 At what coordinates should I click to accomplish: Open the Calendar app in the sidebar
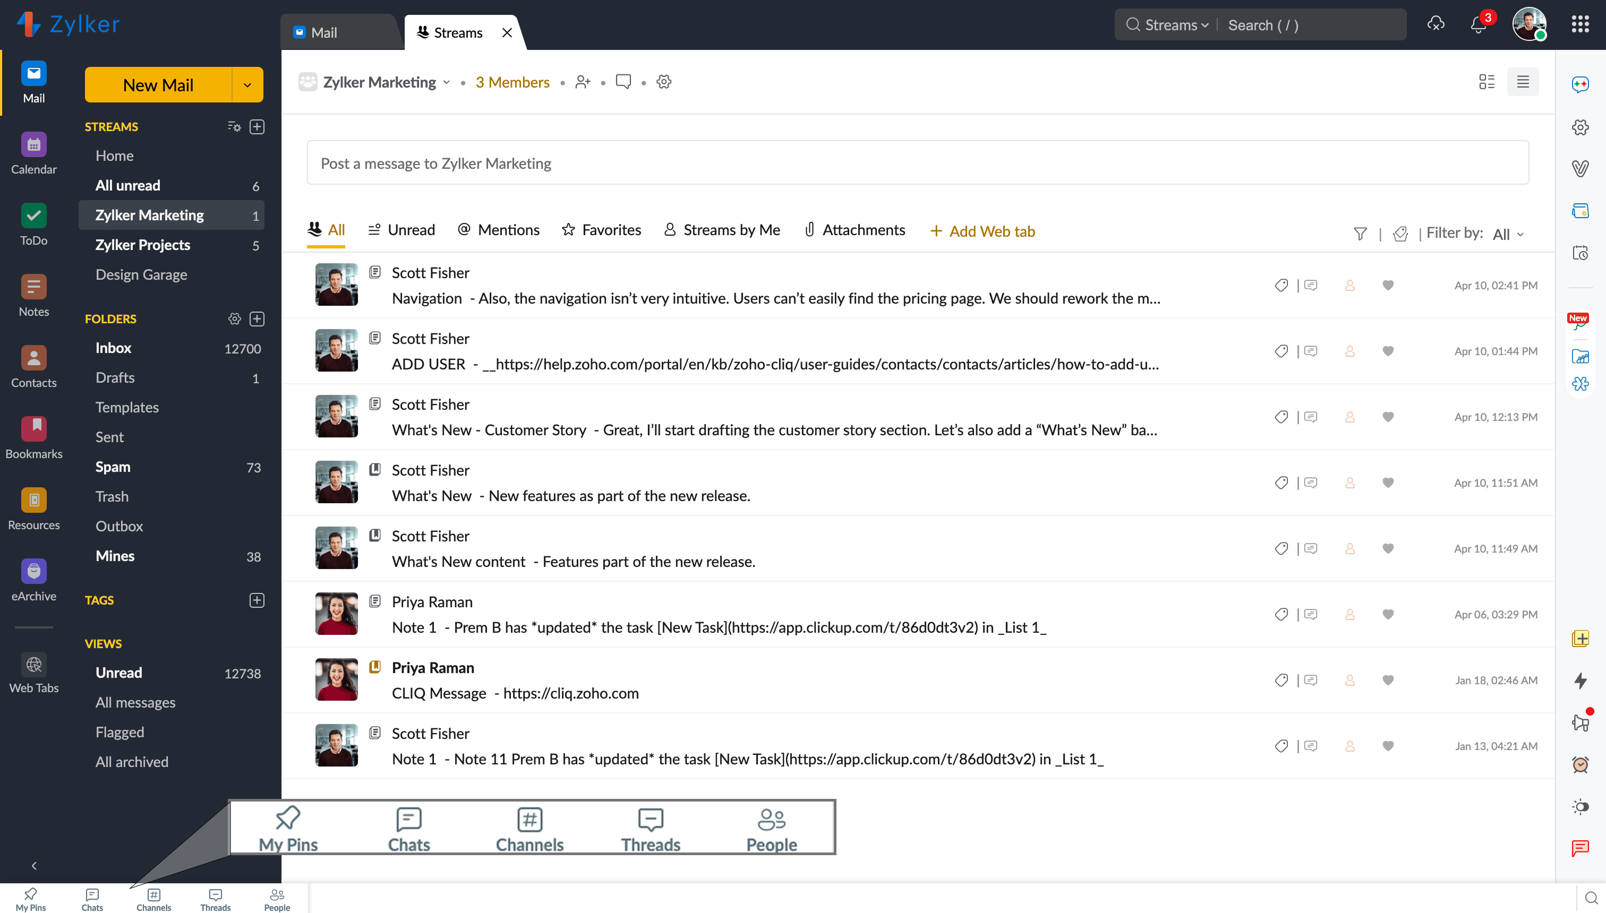tap(34, 153)
